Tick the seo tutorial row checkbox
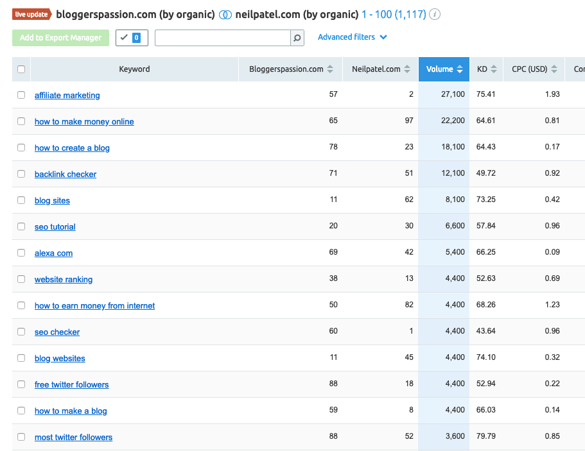This screenshot has width=585, height=451. [21, 226]
